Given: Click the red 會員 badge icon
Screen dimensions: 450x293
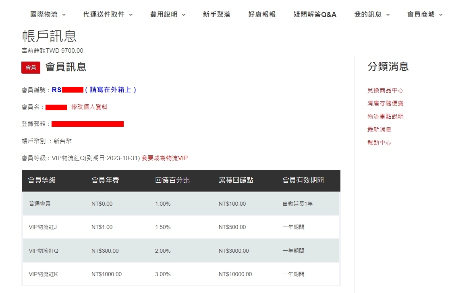Looking at the screenshot, I should 31,68.
